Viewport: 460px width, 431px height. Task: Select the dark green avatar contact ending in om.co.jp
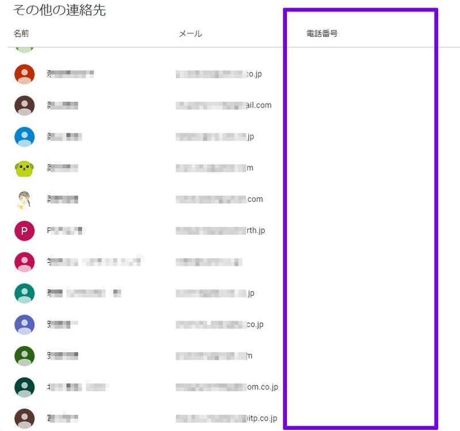pyautogui.click(x=24, y=387)
